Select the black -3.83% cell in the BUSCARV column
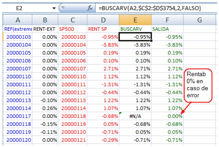This screenshot has width=219, height=147. [135, 45]
